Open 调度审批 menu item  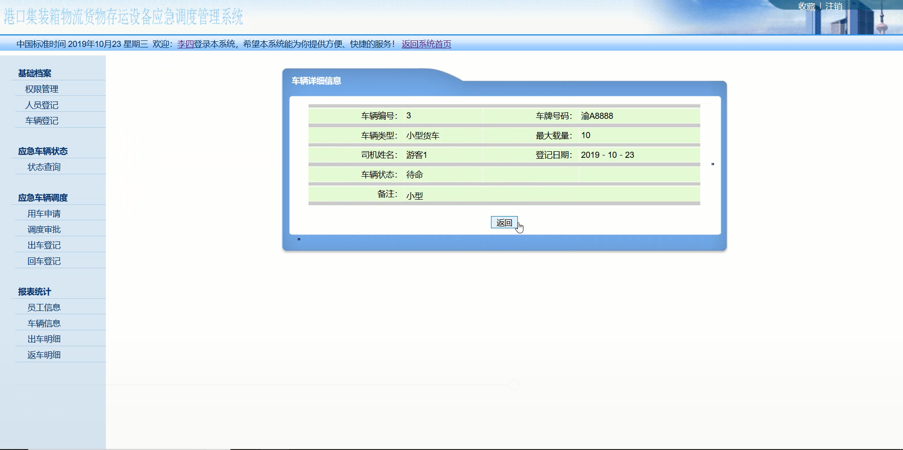[x=44, y=229]
